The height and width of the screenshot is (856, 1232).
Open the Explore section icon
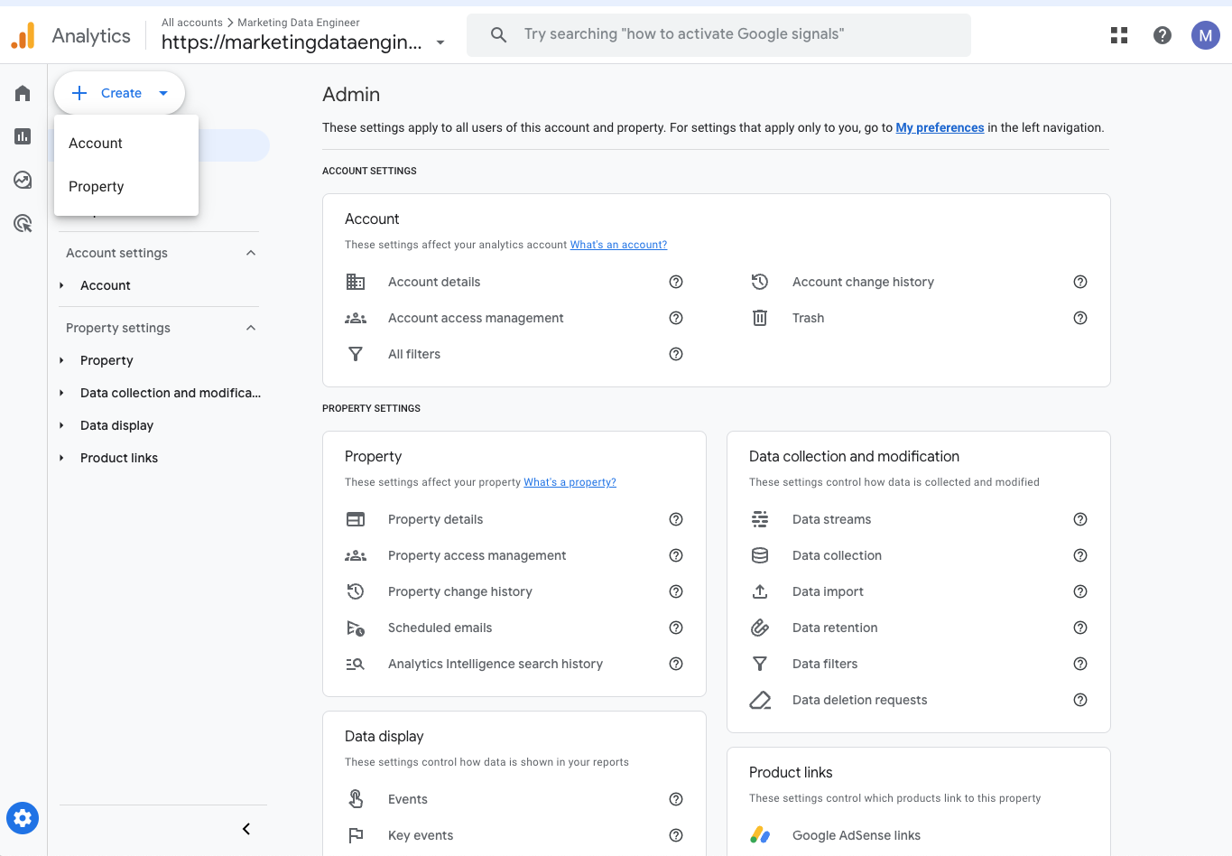click(22, 180)
